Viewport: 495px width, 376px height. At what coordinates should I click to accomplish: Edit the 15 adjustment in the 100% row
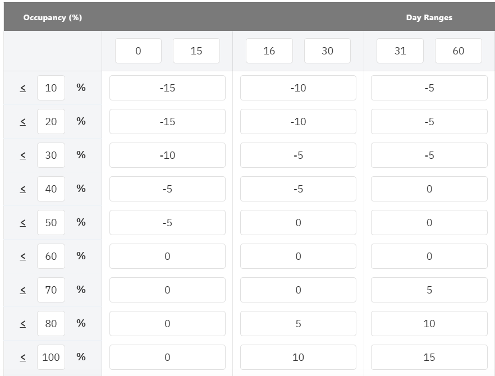(x=429, y=357)
